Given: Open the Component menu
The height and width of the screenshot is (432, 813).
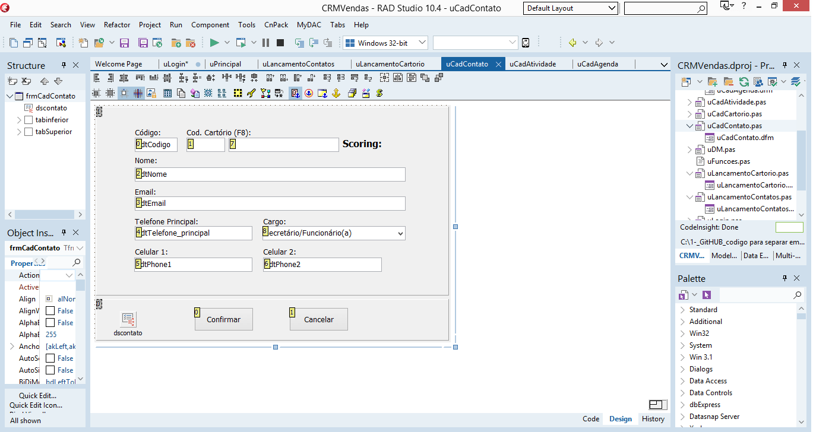Looking at the screenshot, I should 210,25.
